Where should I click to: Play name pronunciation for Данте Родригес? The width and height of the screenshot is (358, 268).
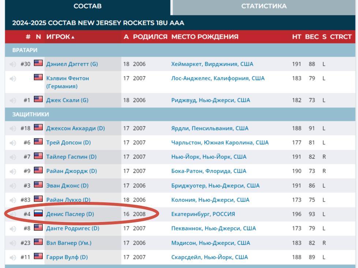pos(13,229)
